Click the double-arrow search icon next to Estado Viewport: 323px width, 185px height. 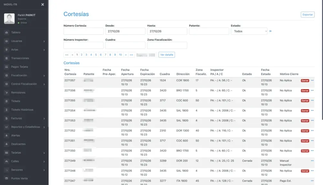(x=270, y=31)
